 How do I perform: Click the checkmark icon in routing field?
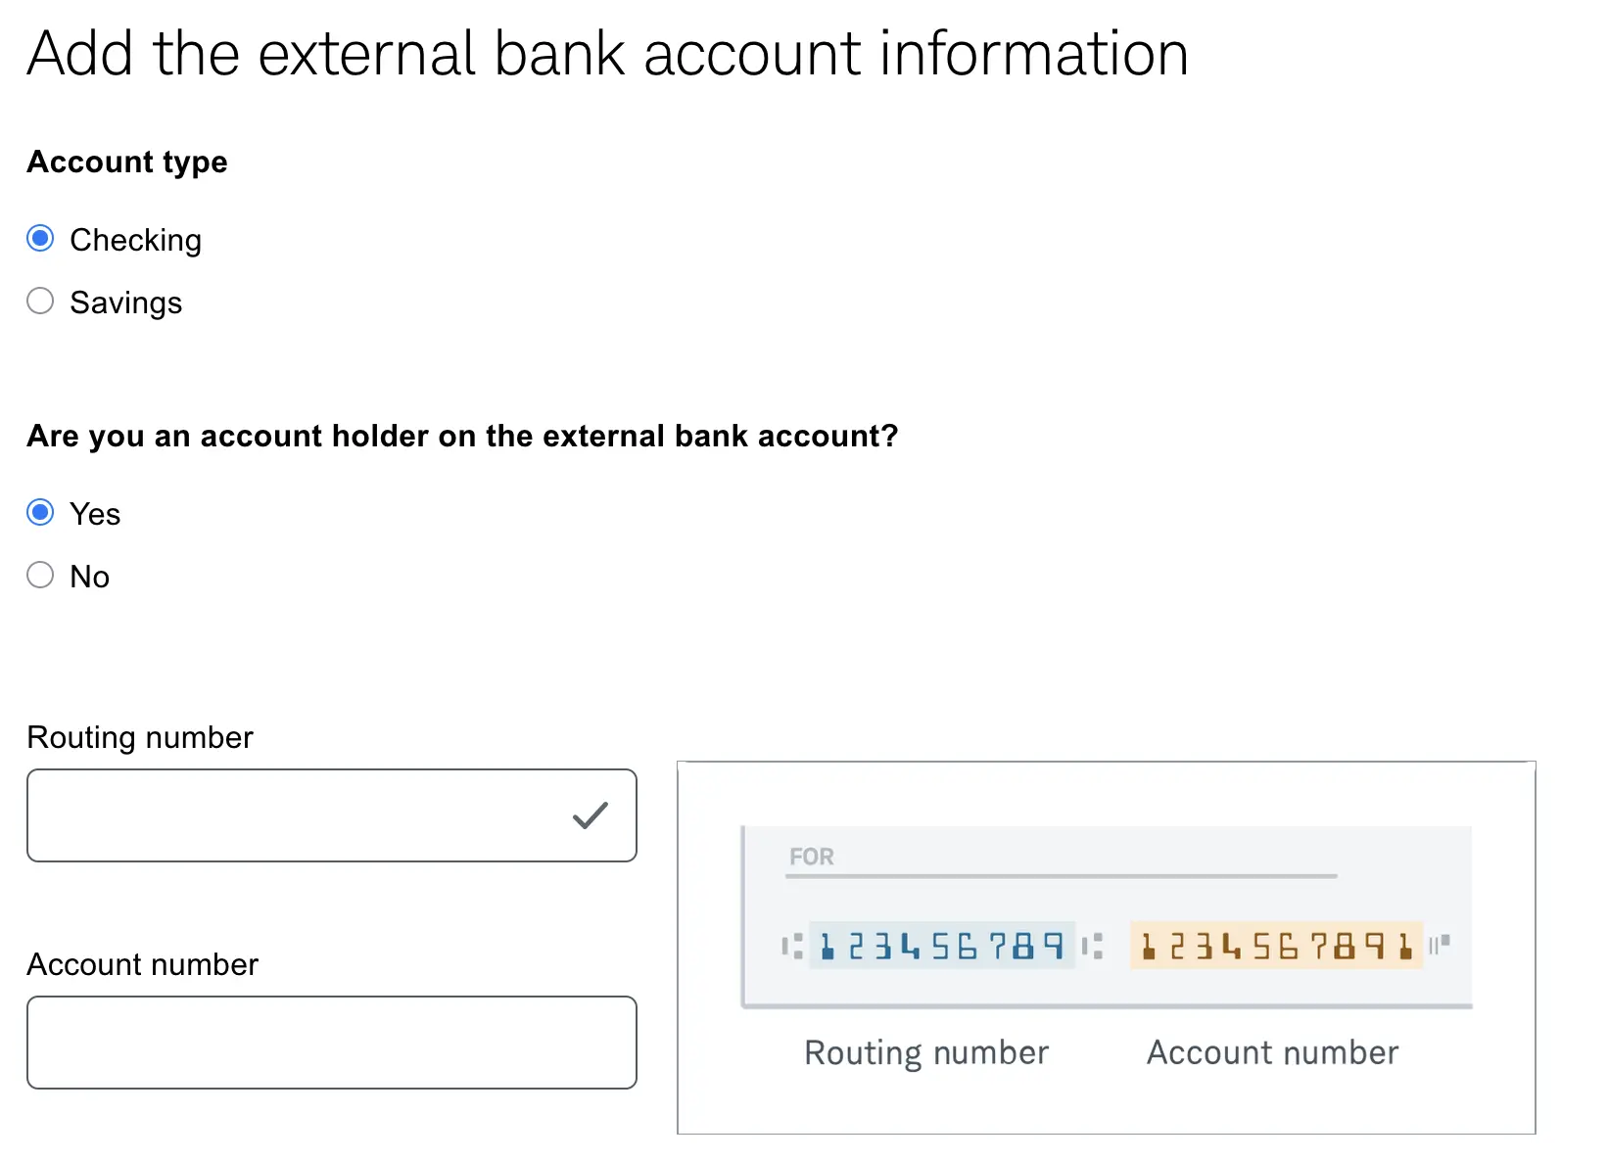pyautogui.click(x=591, y=815)
